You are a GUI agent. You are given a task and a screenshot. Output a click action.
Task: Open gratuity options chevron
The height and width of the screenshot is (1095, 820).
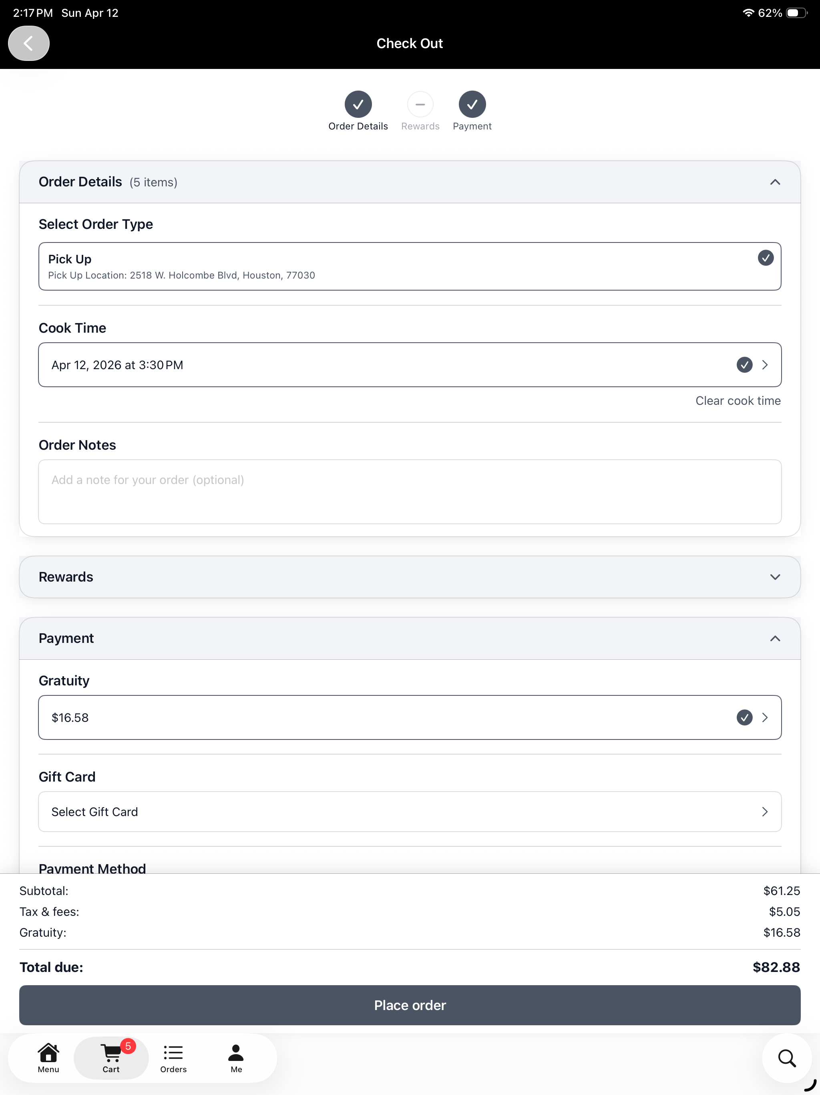pyautogui.click(x=765, y=717)
